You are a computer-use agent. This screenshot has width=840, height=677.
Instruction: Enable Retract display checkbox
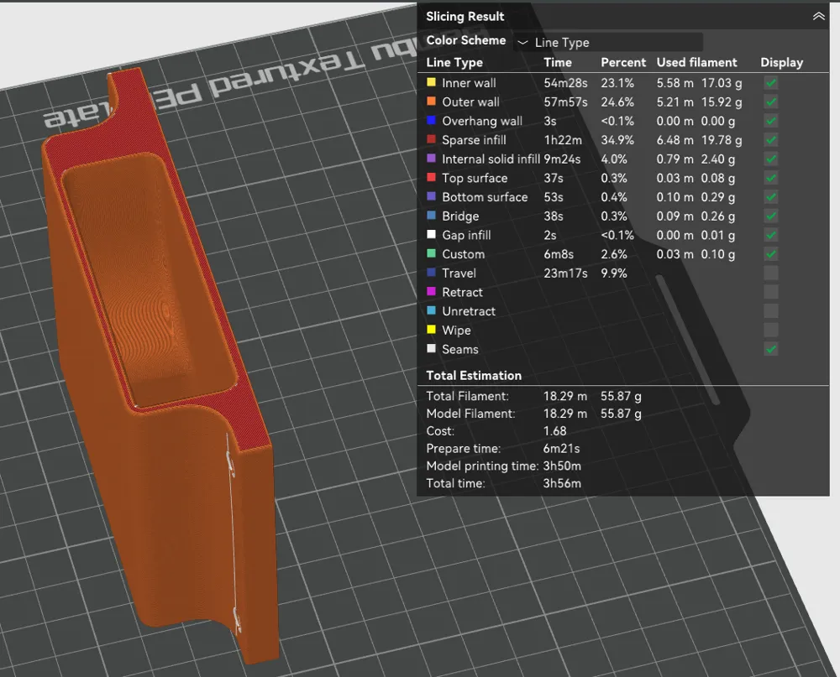tap(771, 292)
